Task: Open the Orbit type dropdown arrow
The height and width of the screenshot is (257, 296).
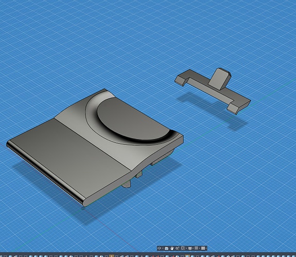Action: coord(163,248)
